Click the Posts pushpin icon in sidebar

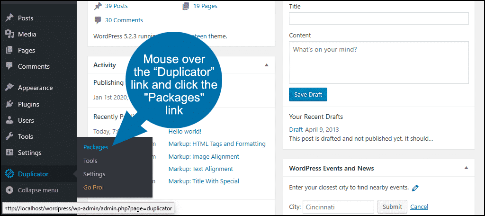9,18
